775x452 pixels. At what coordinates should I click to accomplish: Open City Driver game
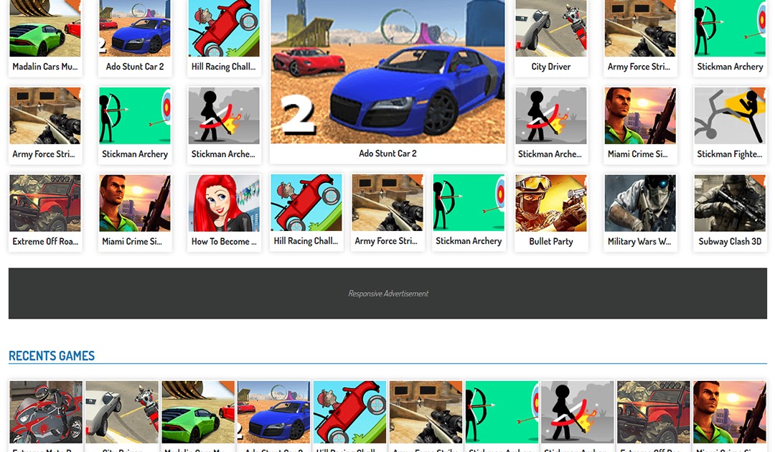(x=550, y=29)
